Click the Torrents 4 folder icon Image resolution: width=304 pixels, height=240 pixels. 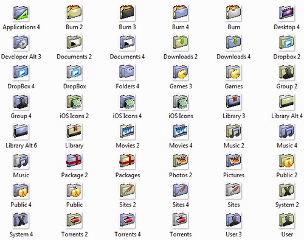click(127, 221)
